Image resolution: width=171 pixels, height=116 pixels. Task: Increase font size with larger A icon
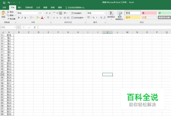(47, 13)
